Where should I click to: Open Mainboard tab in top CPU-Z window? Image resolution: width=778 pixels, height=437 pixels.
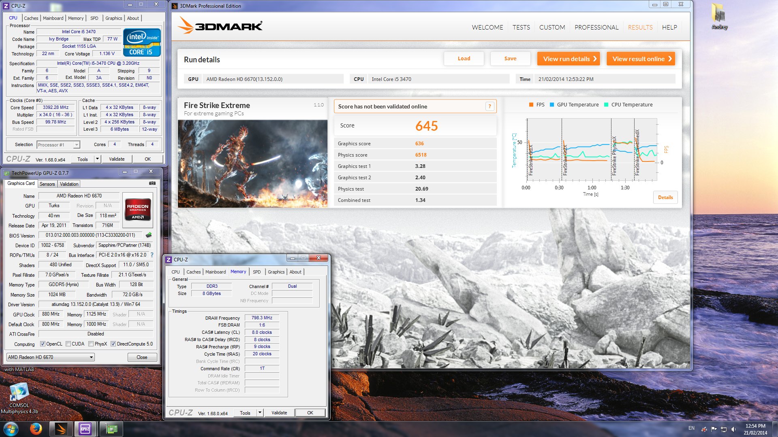pos(53,18)
